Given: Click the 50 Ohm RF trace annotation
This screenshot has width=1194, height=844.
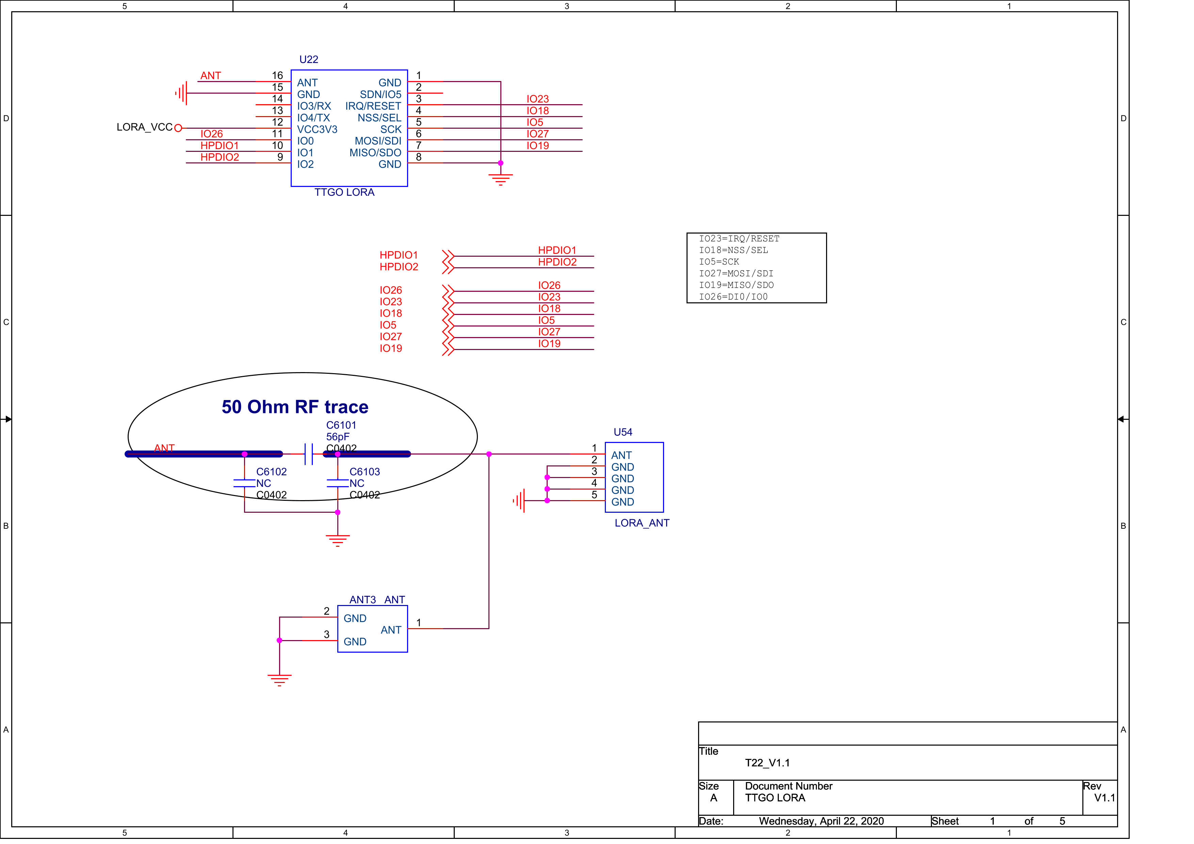Looking at the screenshot, I should tap(295, 407).
